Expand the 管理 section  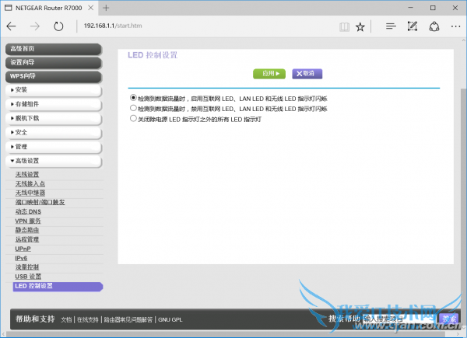(54, 147)
